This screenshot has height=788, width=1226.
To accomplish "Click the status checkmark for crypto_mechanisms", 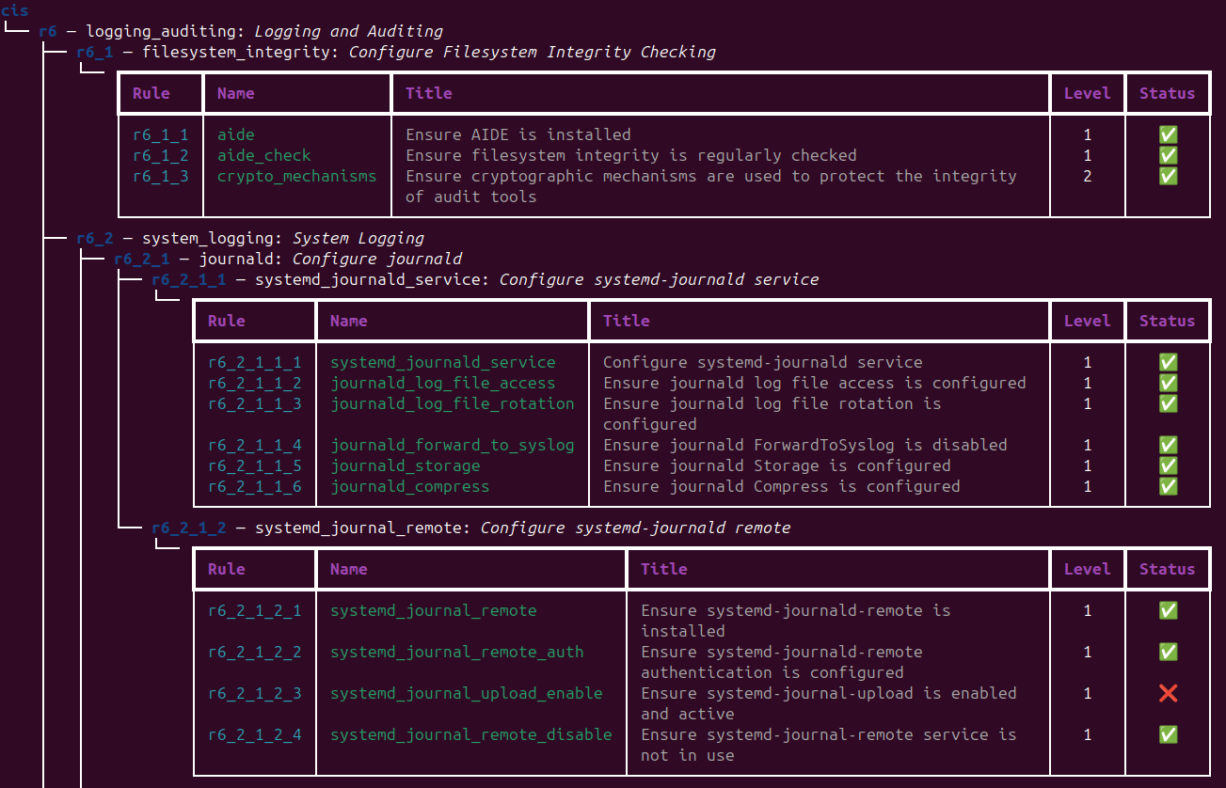I will coord(1168,176).
